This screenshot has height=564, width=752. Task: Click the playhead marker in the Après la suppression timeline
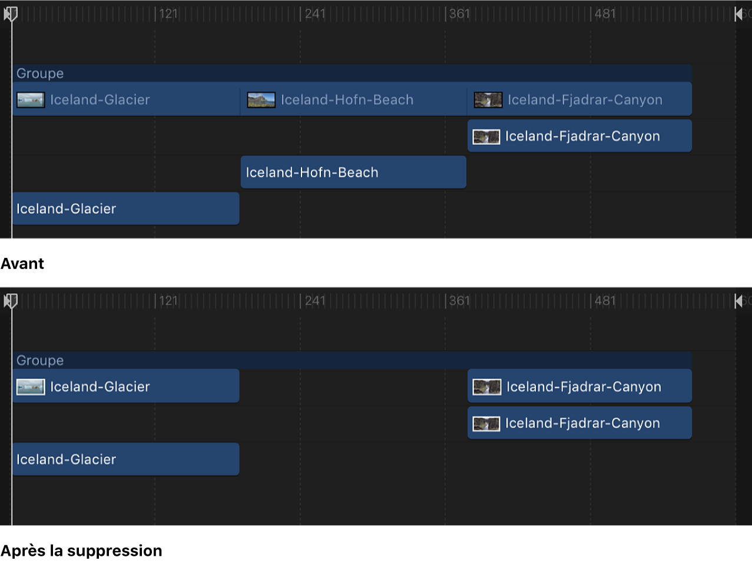click(x=11, y=301)
